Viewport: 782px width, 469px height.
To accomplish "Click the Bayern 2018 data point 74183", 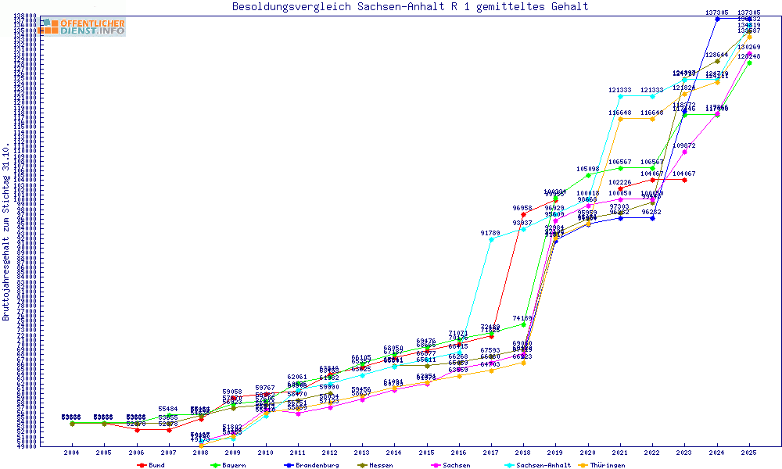I will pos(523,324).
